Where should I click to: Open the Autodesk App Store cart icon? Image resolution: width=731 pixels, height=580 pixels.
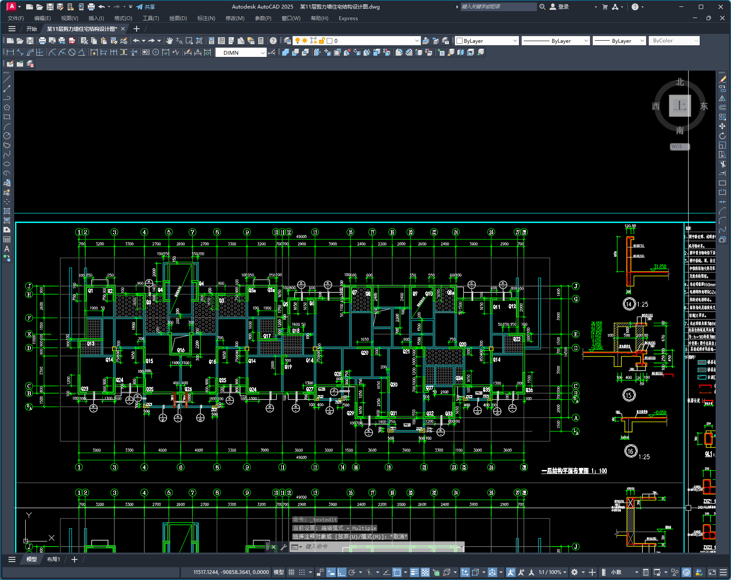click(605, 7)
